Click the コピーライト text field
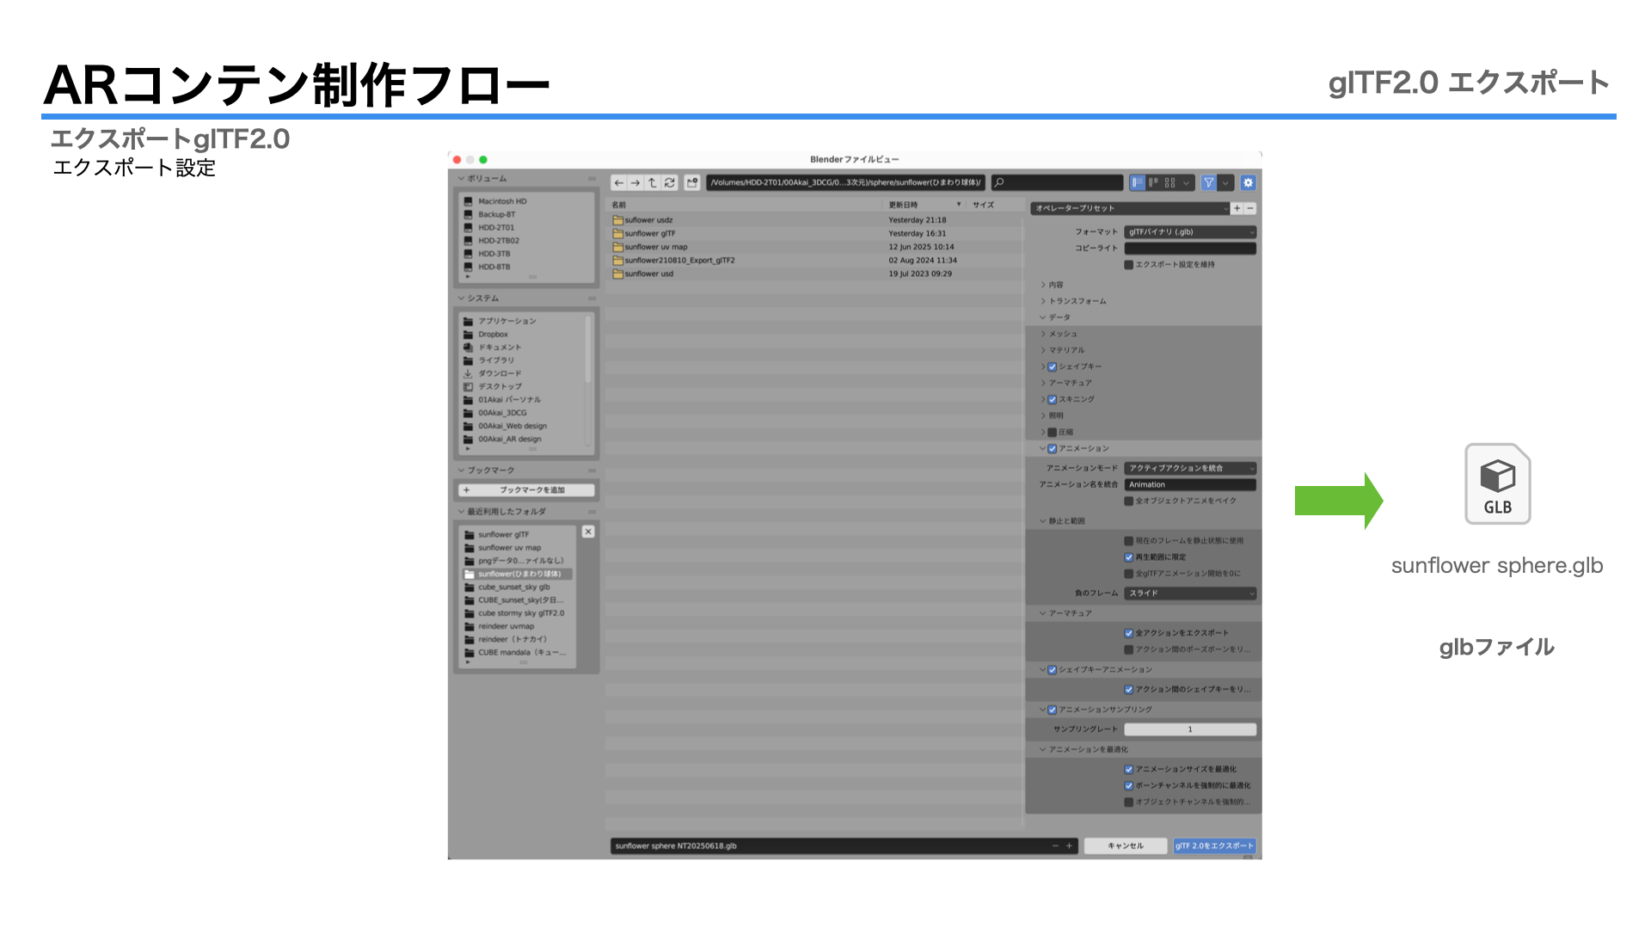Screen dimensions: 1651x929 1190,249
